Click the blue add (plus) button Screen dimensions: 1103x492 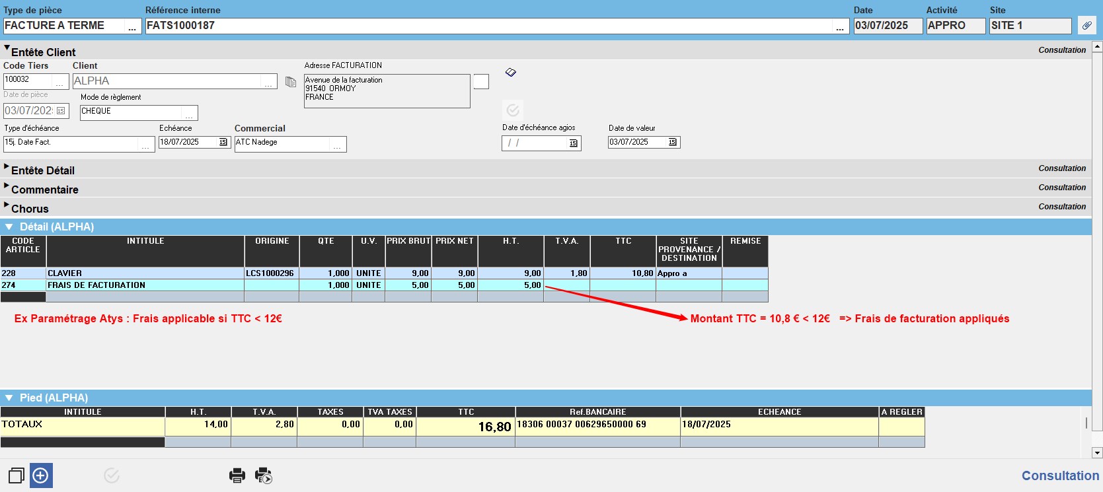click(40, 475)
